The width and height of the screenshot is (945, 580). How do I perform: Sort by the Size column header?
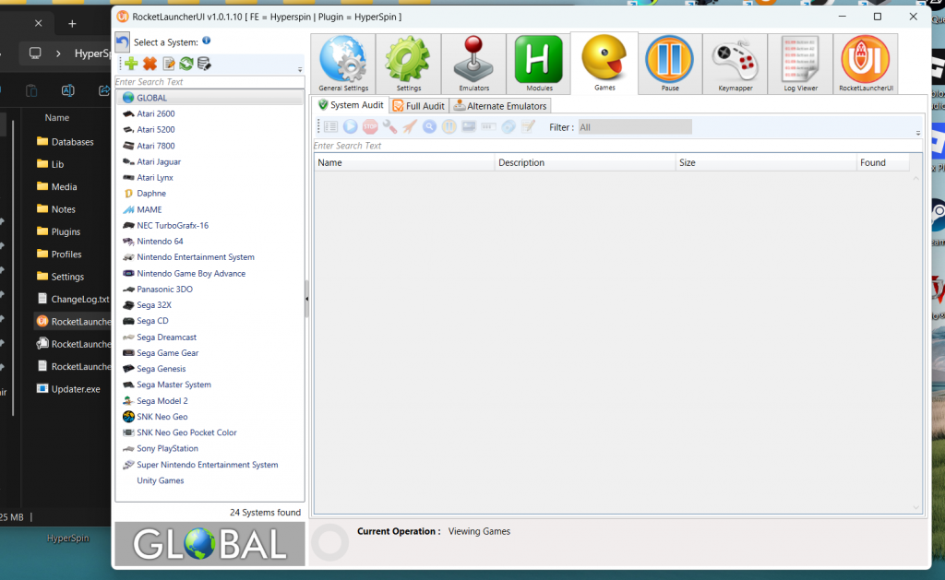click(766, 162)
